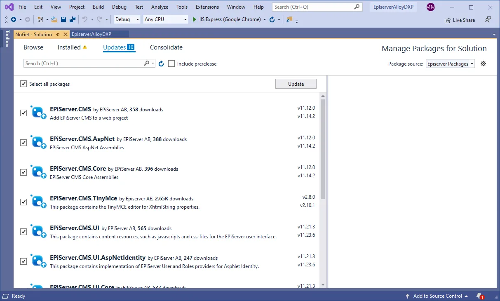Click the EPiServer.CMS.UI.AspNetIdentity package icon
Image resolution: width=500 pixels, height=301 pixels.
pos(39,261)
